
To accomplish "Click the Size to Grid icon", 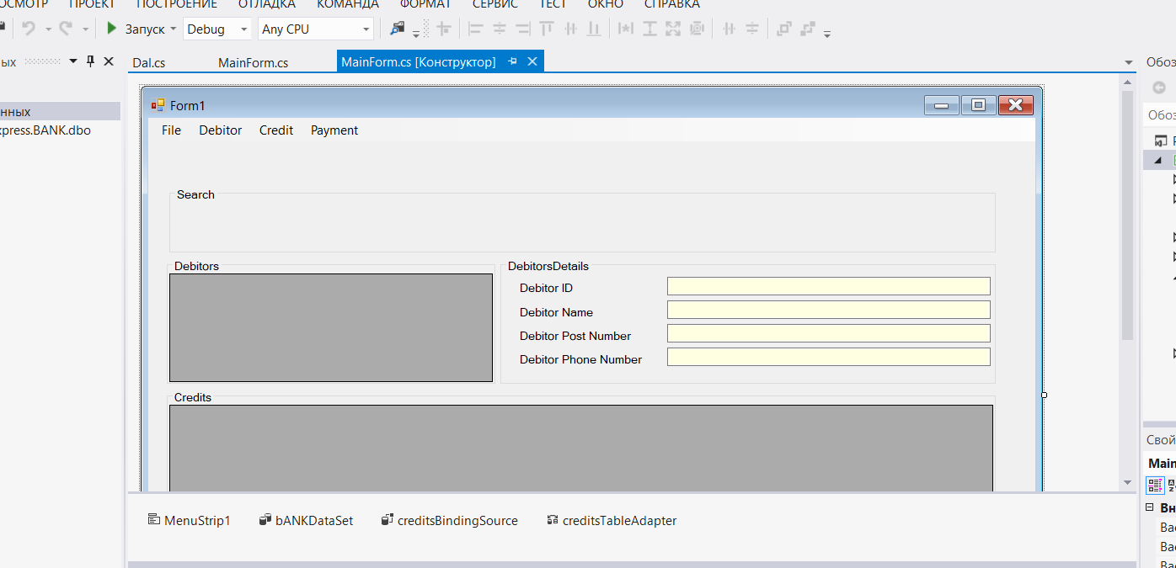I will coord(697,29).
